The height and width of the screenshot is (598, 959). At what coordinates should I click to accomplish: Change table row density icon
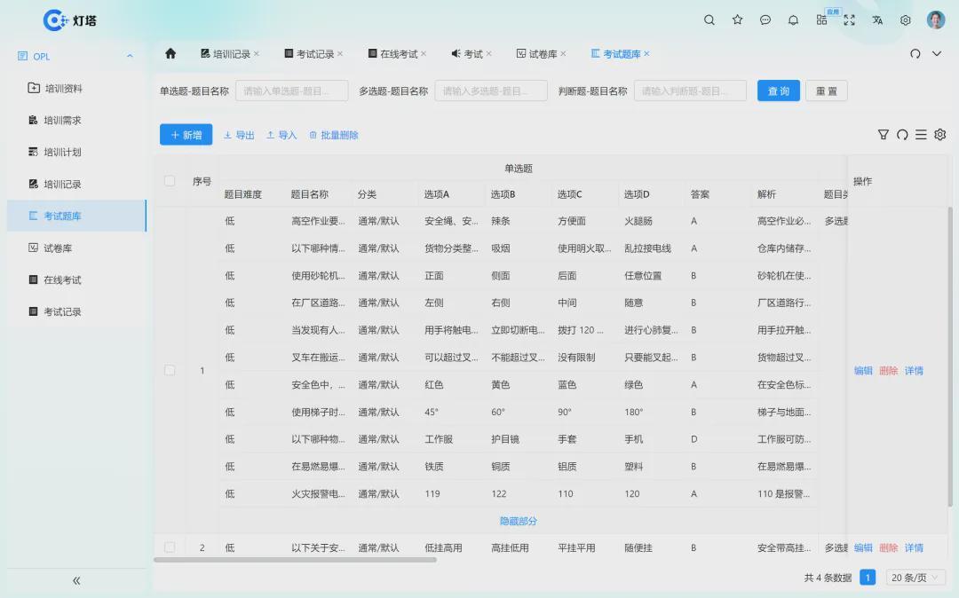click(x=921, y=134)
